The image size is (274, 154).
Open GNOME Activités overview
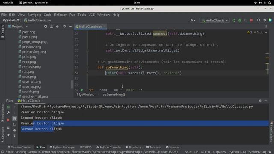8,3
